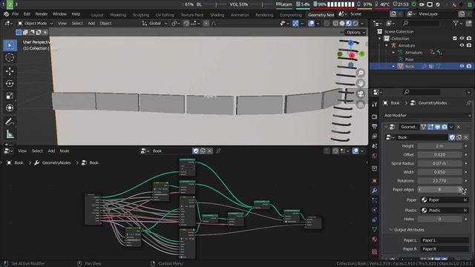Switch to the Shading workspace tab
This screenshot has width=475, height=267.
(x=217, y=15)
